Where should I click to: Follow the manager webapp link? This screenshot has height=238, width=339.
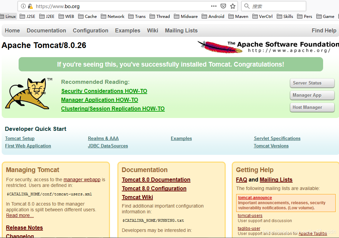[82, 180]
